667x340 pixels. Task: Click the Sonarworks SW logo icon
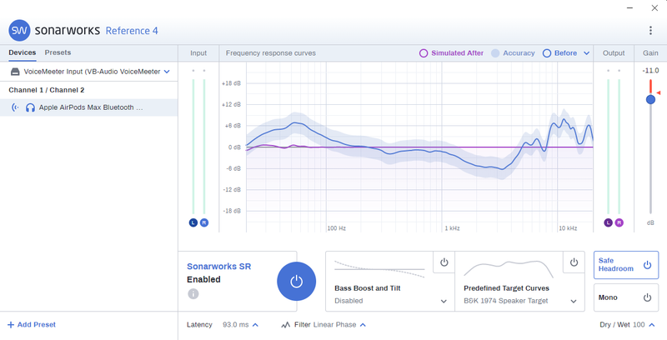pyautogui.click(x=19, y=31)
